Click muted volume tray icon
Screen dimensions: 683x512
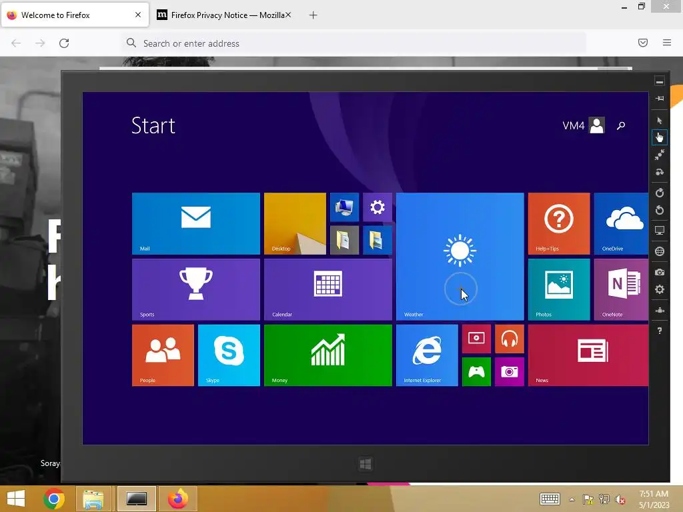click(x=620, y=499)
